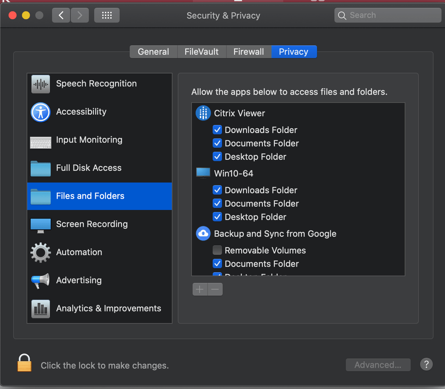
Task: Open Analytics & Improvements settings
Action: [x=108, y=308]
